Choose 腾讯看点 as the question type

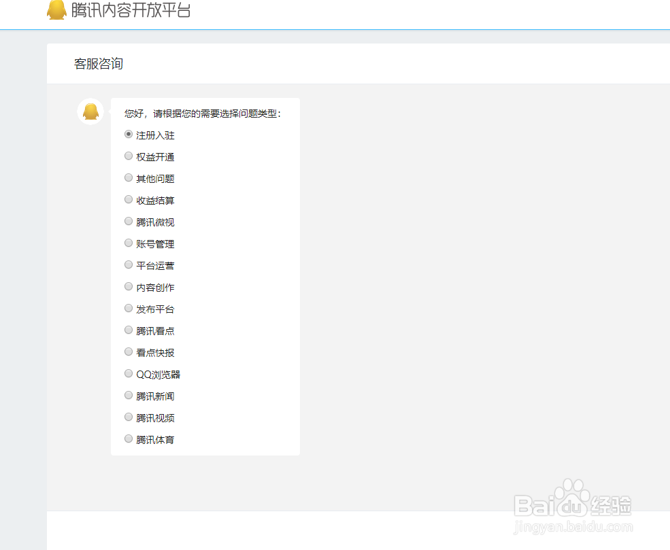pos(128,330)
